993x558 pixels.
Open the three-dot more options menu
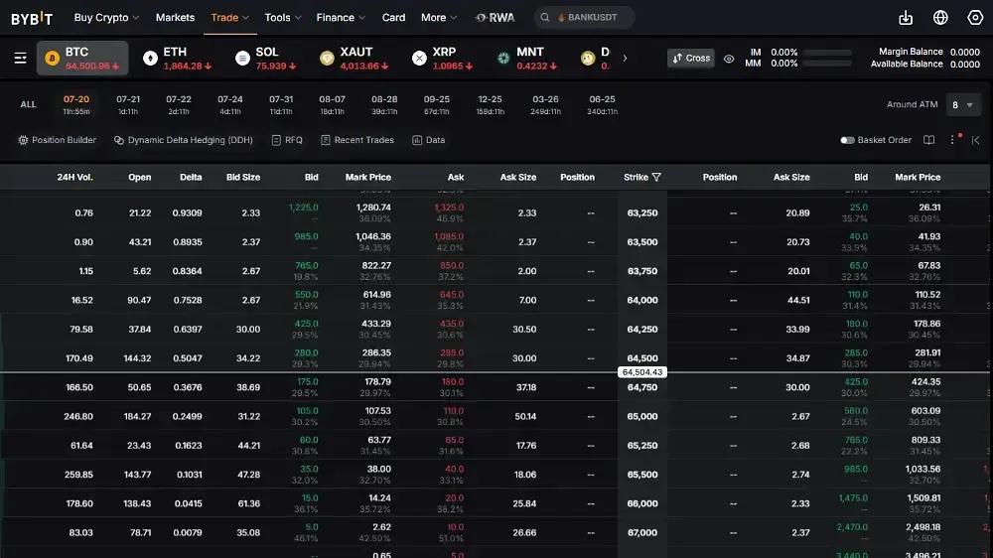(x=952, y=140)
